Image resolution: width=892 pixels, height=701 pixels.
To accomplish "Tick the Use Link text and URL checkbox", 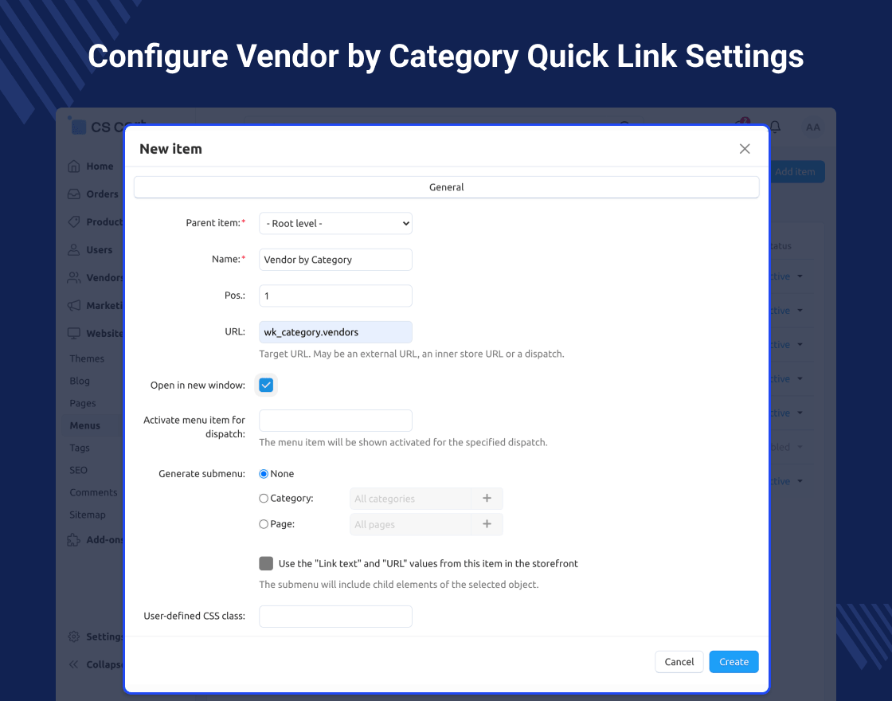I will [x=266, y=563].
